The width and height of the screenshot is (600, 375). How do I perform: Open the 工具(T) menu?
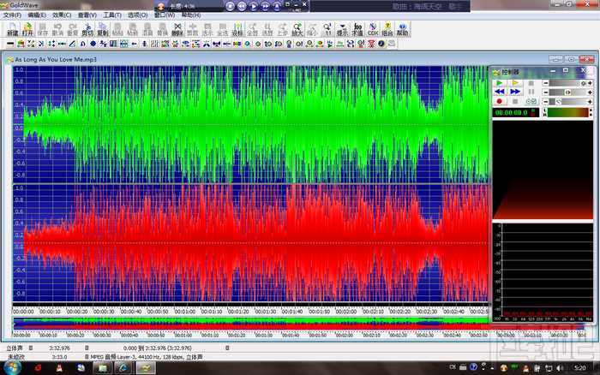pyautogui.click(x=111, y=15)
